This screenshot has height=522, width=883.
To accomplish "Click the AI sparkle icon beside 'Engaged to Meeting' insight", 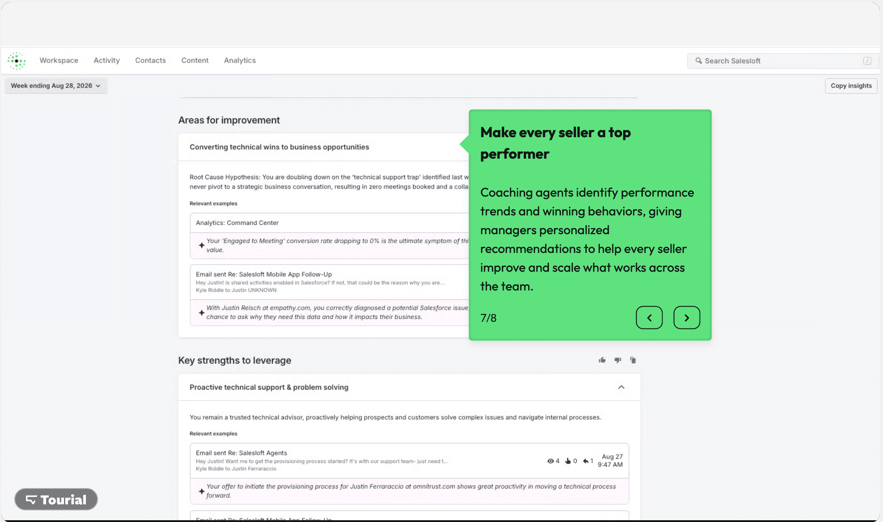I will [x=201, y=245].
